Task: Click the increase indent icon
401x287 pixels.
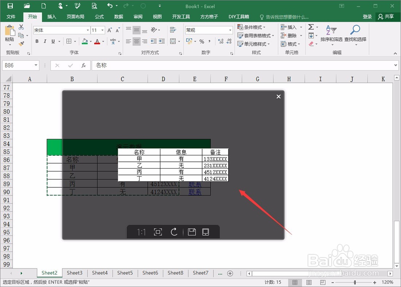Action: [162, 41]
